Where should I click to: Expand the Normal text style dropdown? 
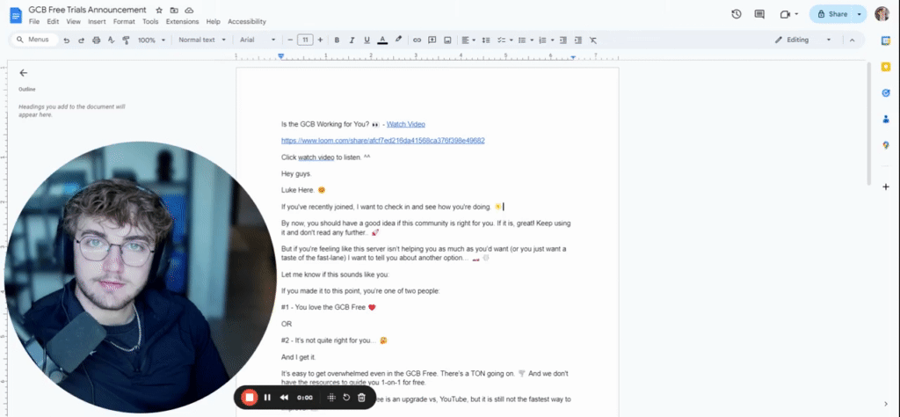pyautogui.click(x=201, y=40)
